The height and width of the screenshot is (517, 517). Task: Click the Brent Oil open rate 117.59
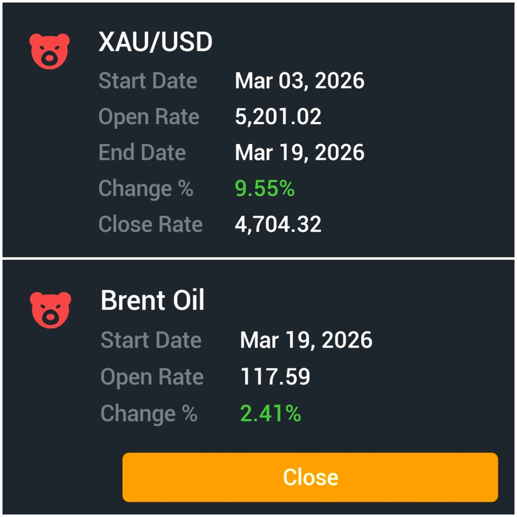[x=275, y=377]
